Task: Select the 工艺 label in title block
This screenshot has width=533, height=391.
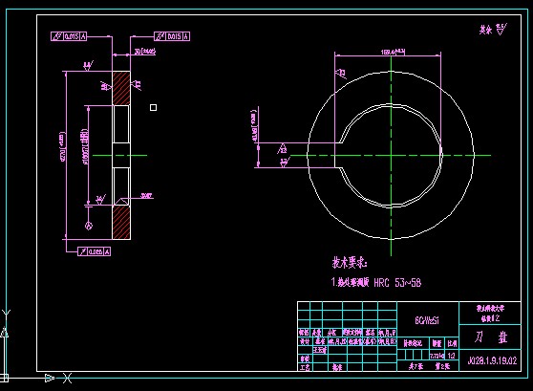Action: tap(305, 367)
